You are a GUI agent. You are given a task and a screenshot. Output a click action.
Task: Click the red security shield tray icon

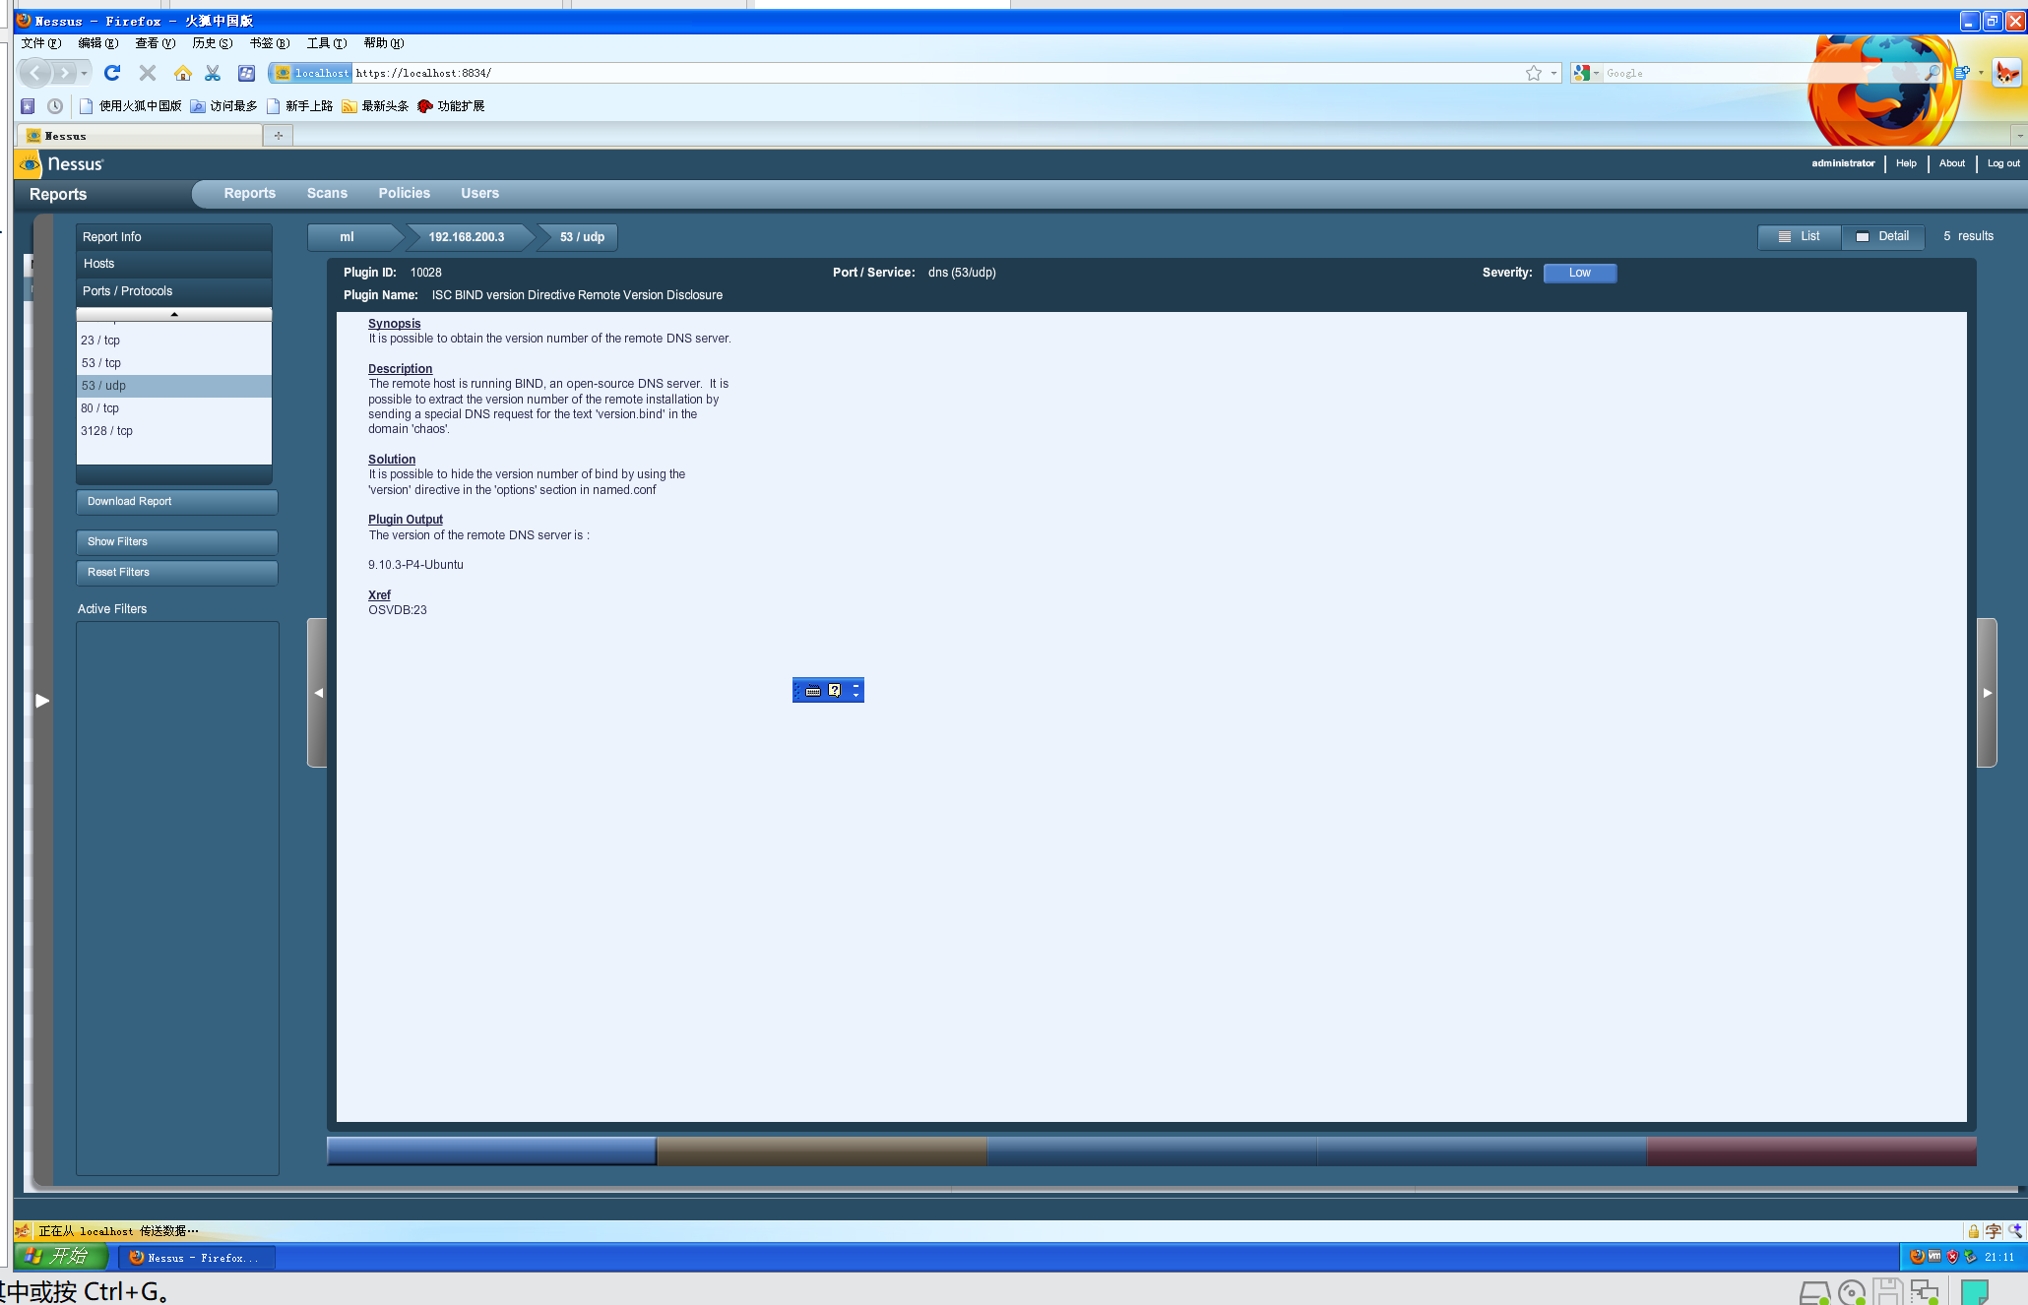pyautogui.click(x=1952, y=1257)
